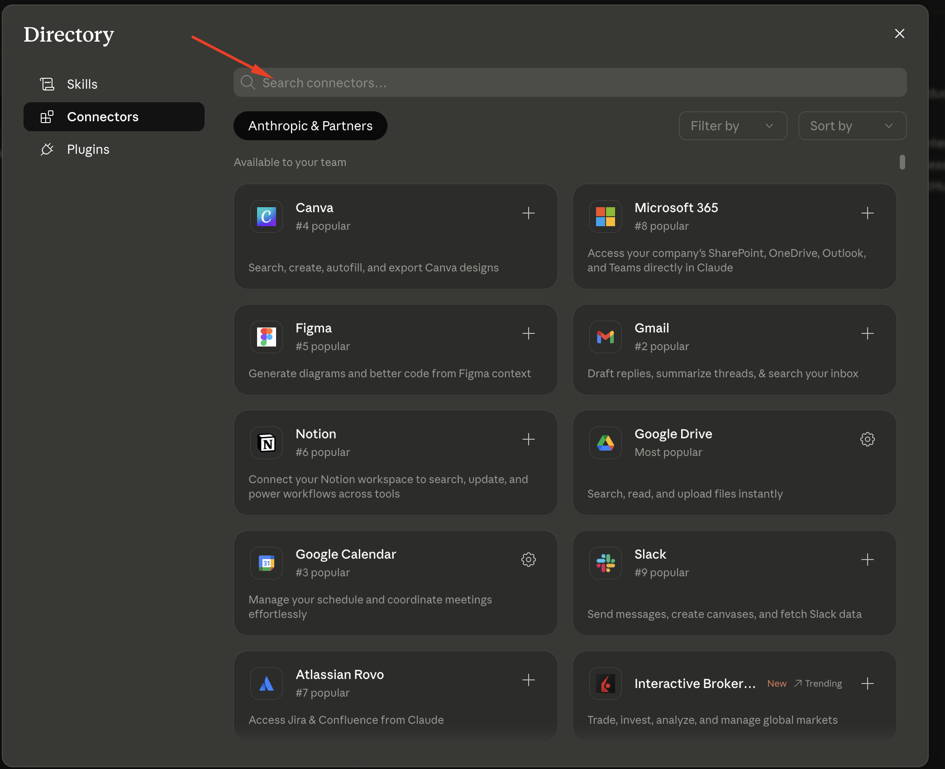
Task: Open the Google Calendar connector title
Action: [346, 554]
